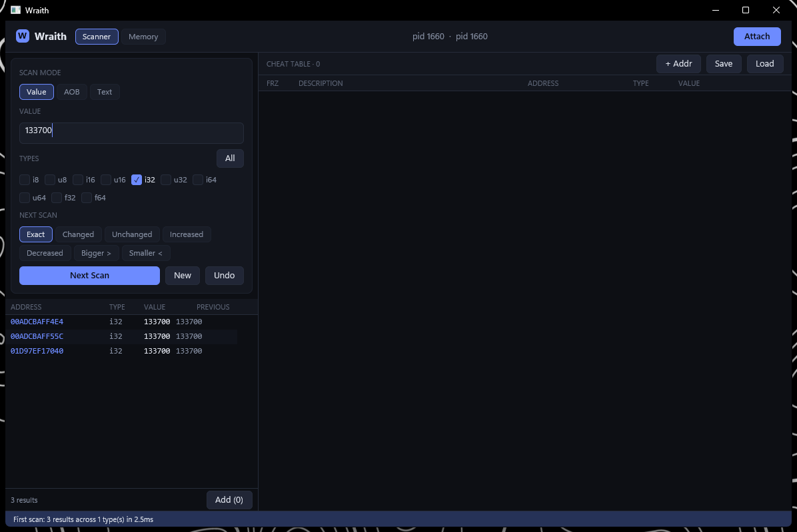
Task: Start a New scan
Action: click(183, 276)
